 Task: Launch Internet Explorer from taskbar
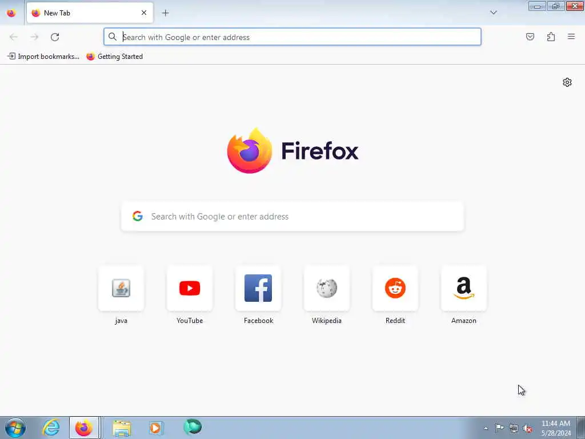click(x=51, y=428)
